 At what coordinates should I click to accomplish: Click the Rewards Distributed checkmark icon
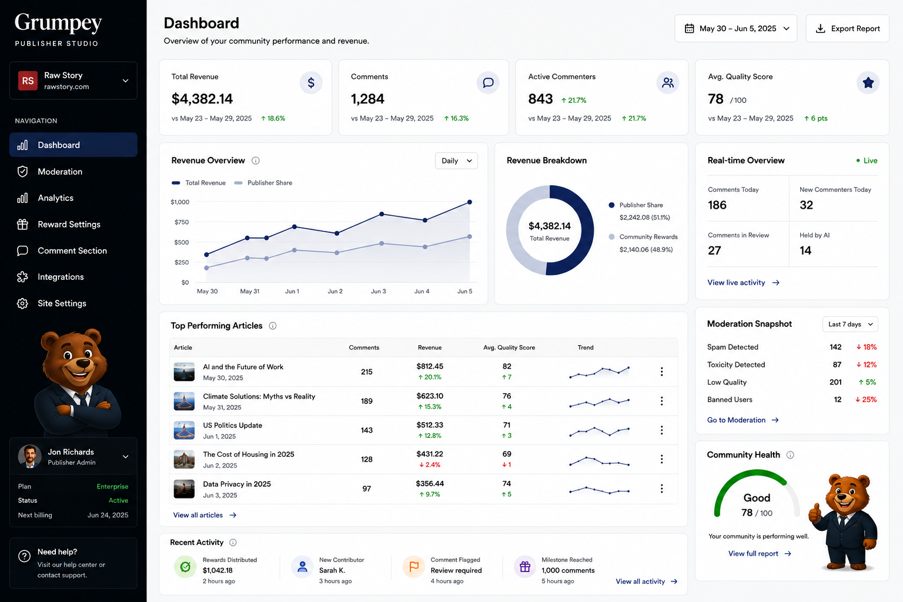point(185,567)
